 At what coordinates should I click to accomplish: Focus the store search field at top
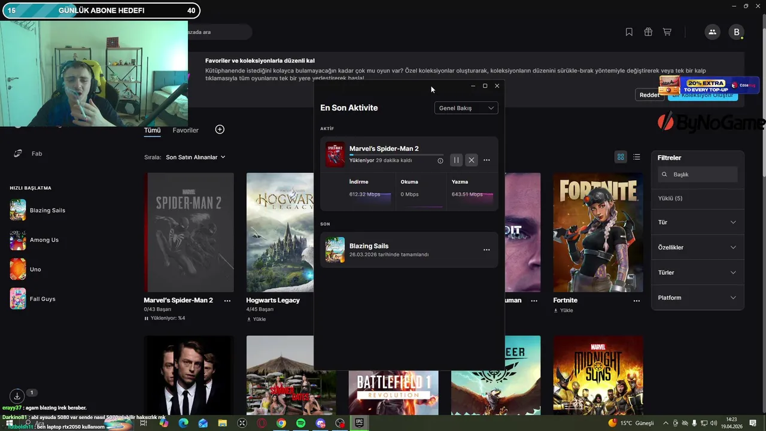[218, 32]
